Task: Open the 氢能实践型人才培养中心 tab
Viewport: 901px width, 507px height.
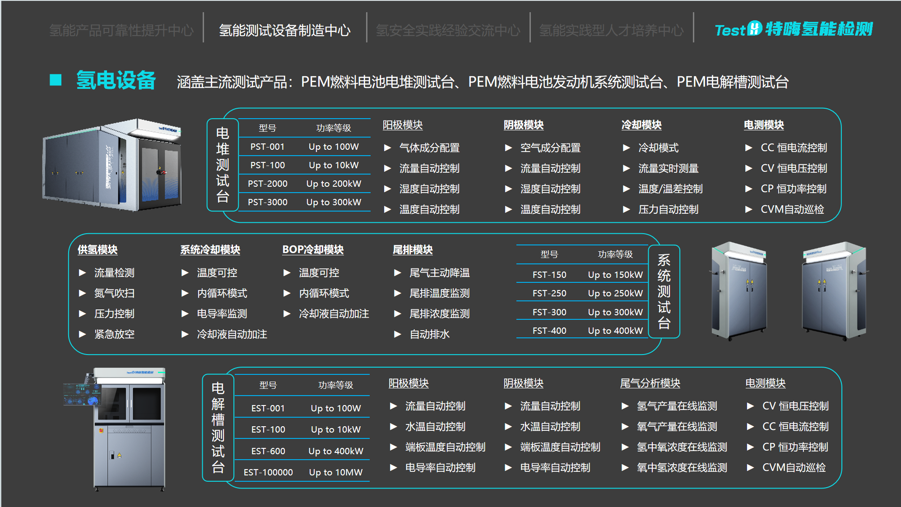Action: coord(611,30)
